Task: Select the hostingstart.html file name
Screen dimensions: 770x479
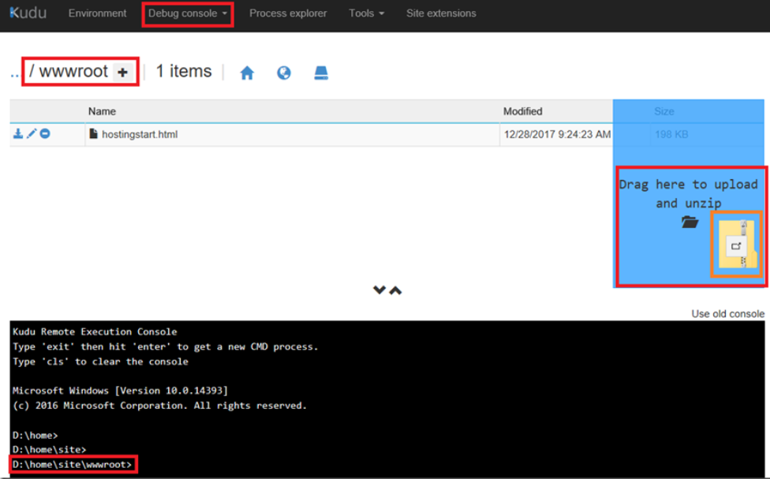Action: [140, 134]
